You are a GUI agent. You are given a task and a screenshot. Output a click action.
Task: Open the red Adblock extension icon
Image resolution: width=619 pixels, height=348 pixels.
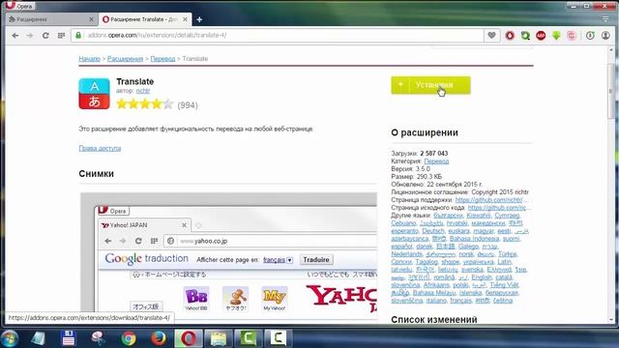541,36
